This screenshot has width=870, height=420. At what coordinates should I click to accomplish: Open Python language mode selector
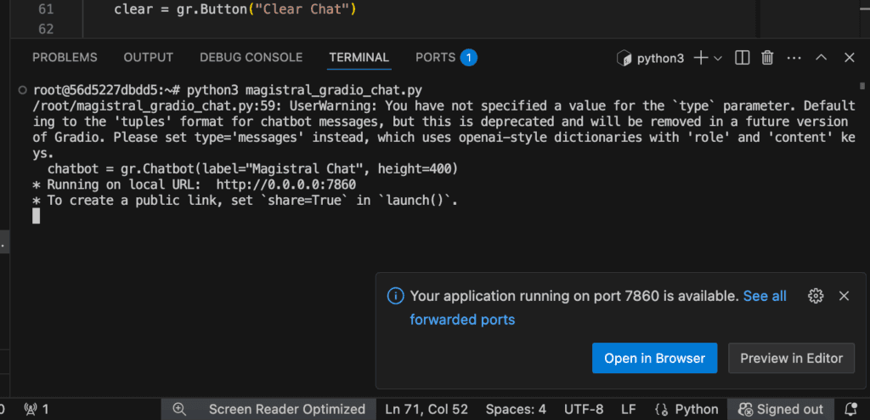tap(688, 410)
